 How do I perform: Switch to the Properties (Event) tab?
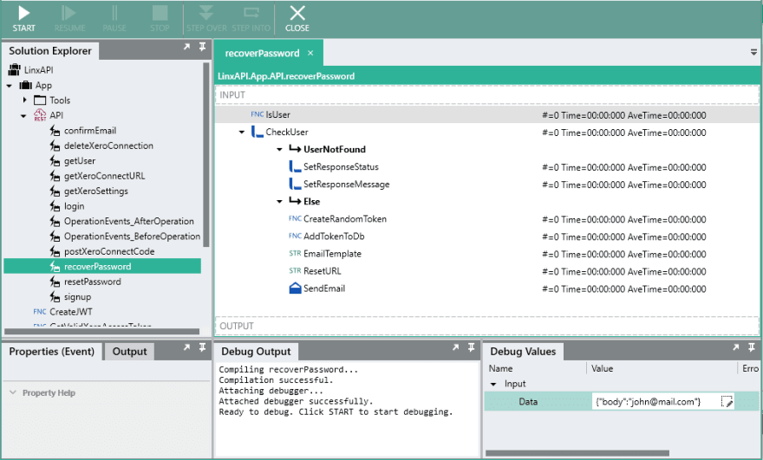pyautogui.click(x=51, y=352)
